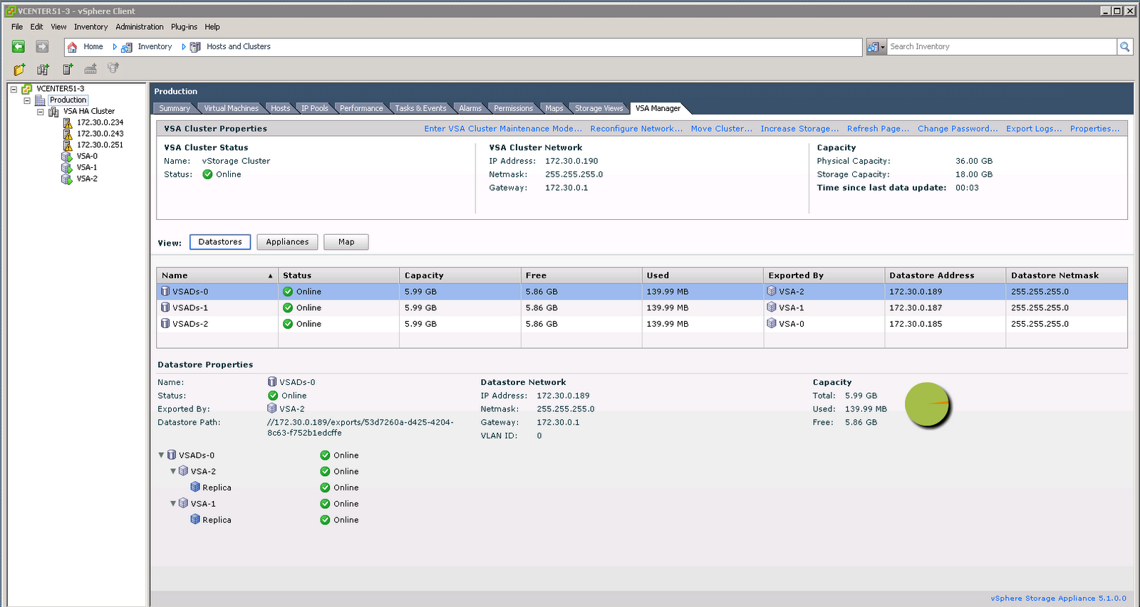
Task: Select VSA-2 virtual machine in tree
Action: click(x=87, y=179)
